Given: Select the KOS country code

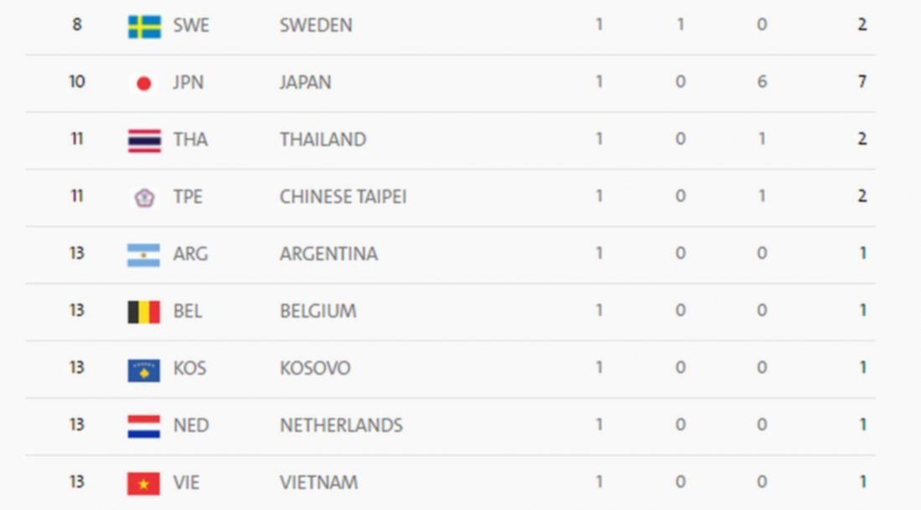Looking at the screenshot, I should (189, 368).
